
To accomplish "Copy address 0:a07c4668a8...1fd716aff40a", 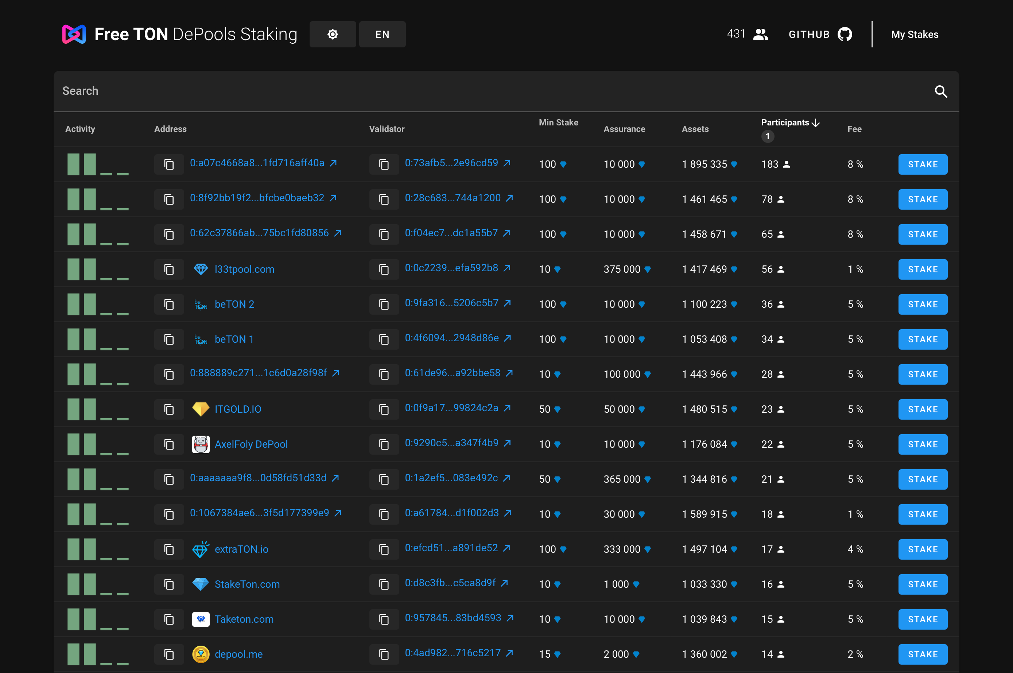I will pyautogui.click(x=169, y=164).
